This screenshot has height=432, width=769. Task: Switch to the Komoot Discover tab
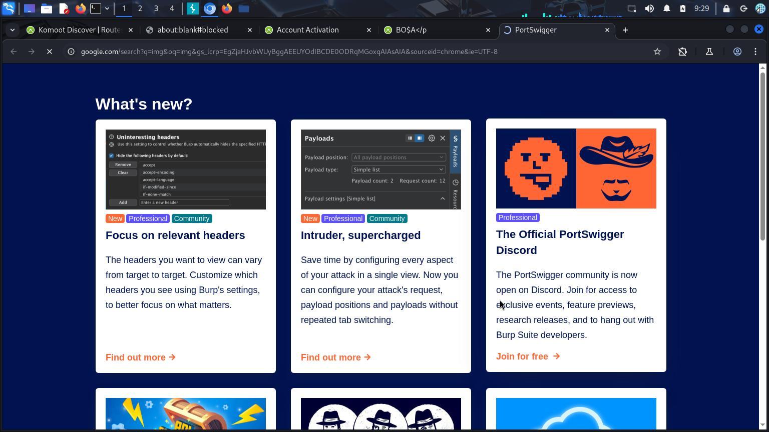pyautogui.click(x=79, y=30)
